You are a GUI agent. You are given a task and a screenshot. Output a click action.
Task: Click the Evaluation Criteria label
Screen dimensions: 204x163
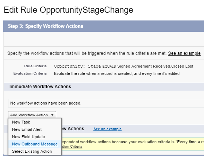tap(30, 73)
